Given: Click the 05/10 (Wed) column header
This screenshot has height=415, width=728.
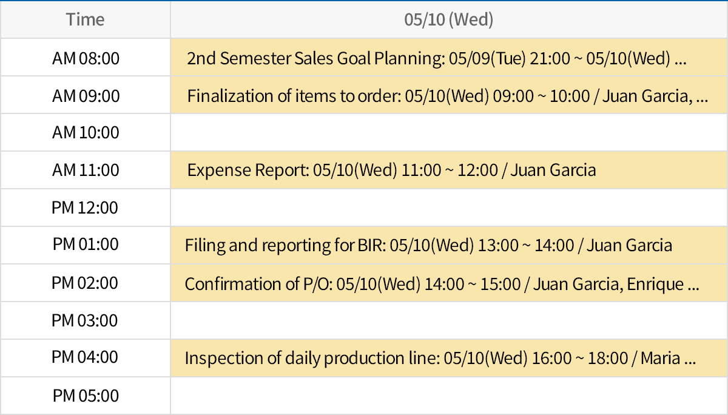Looking at the screenshot, I should [x=448, y=19].
